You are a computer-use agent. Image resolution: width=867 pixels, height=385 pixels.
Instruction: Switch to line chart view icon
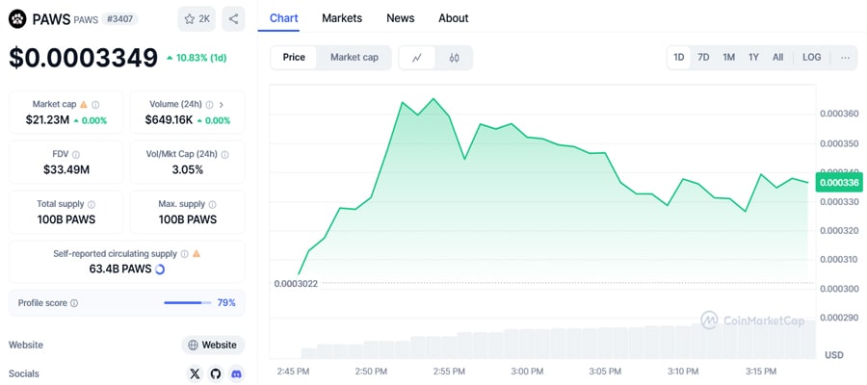pyautogui.click(x=417, y=58)
